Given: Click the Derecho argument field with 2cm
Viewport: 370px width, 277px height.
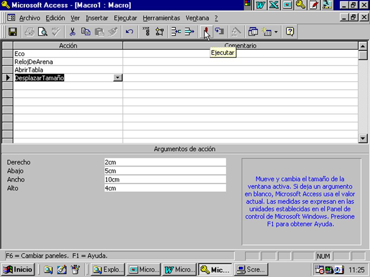Looking at the screenshot, I should (165, 162).
